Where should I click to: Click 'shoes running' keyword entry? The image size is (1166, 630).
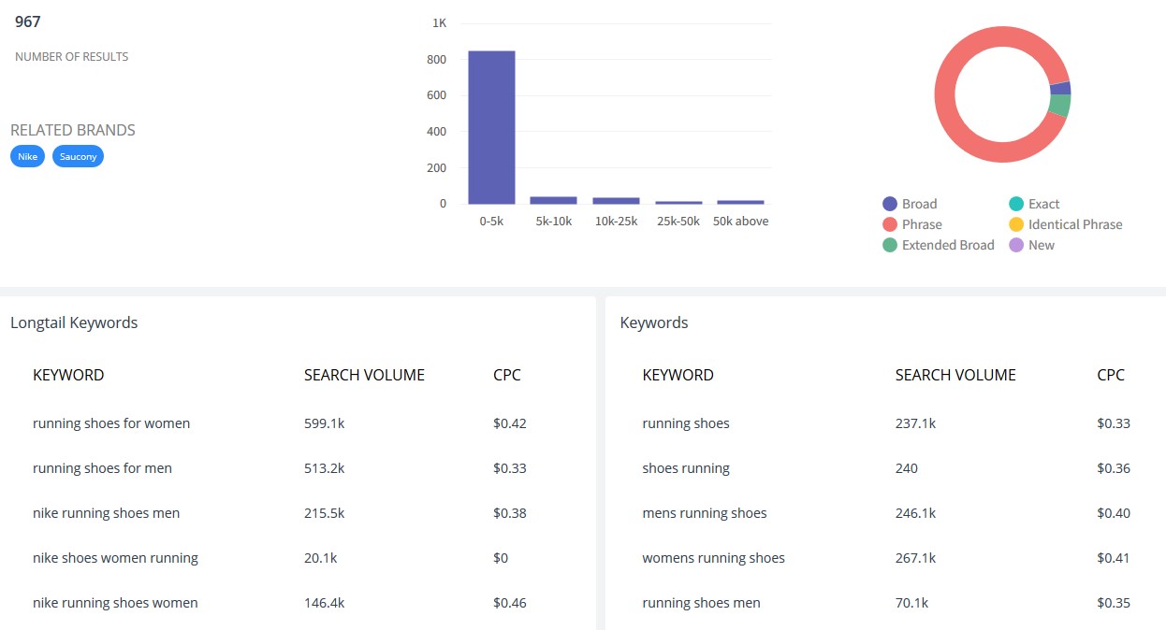pyautogui.click(x=685, y=468)
